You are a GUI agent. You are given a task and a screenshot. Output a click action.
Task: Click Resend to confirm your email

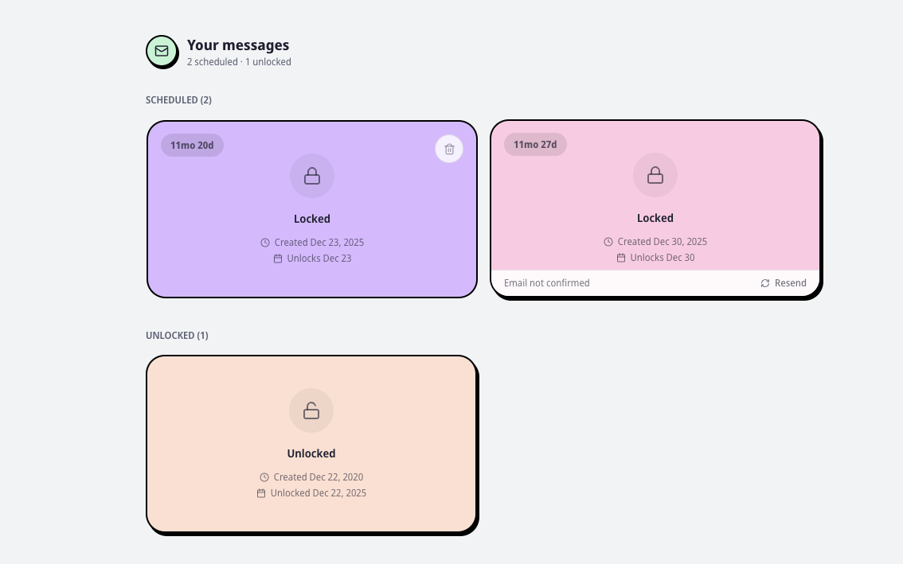pyautogui.click(x=790, y=283)
